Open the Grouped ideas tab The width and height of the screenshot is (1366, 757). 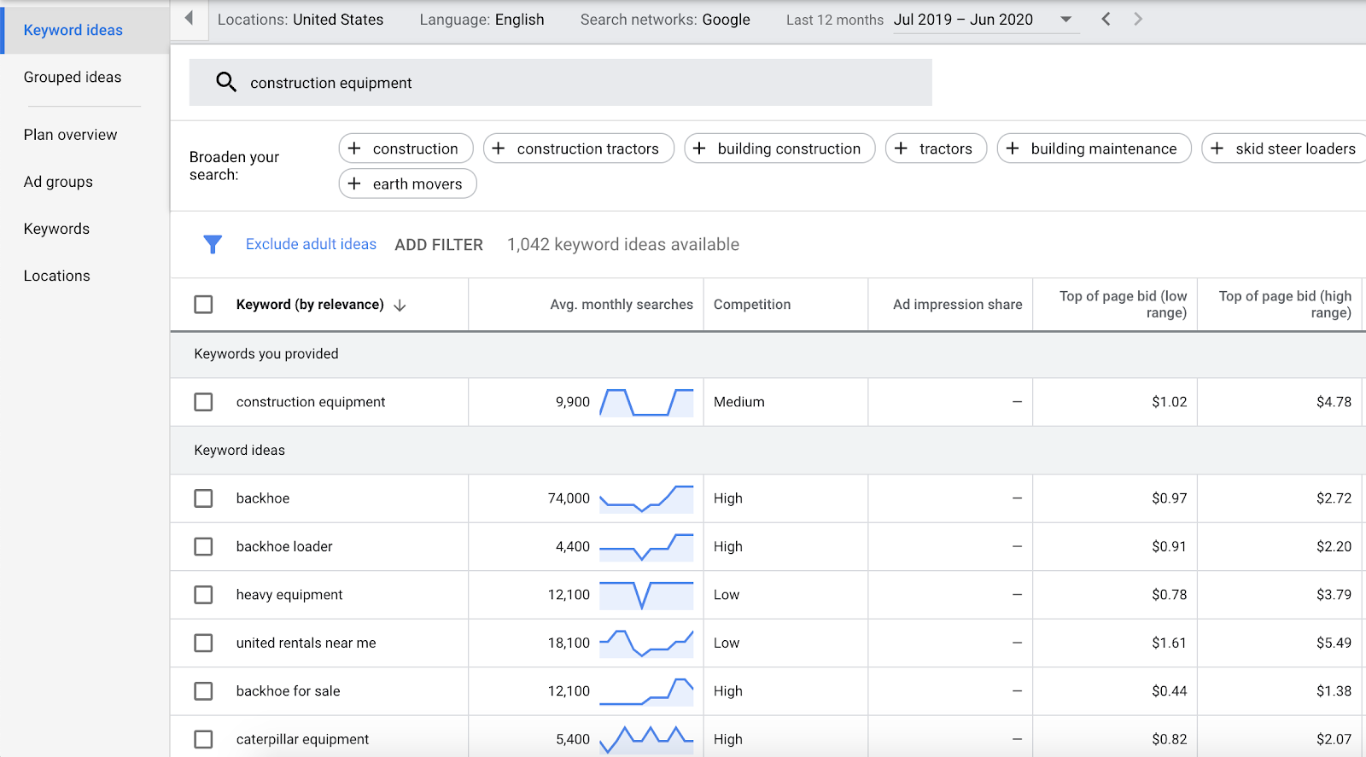click(73, 77)
